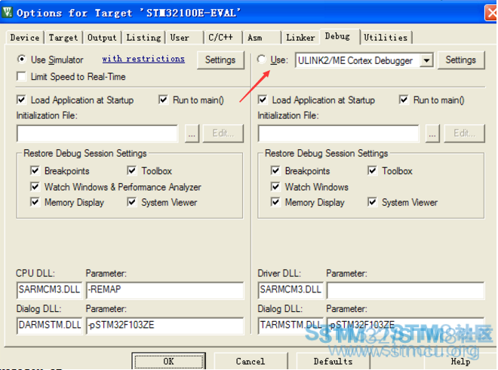Image resolution: width=498 pixels, height=370 pixels.
Task: Toggle simulator Run to main() checkbox
Action: (x=163, y=100)
